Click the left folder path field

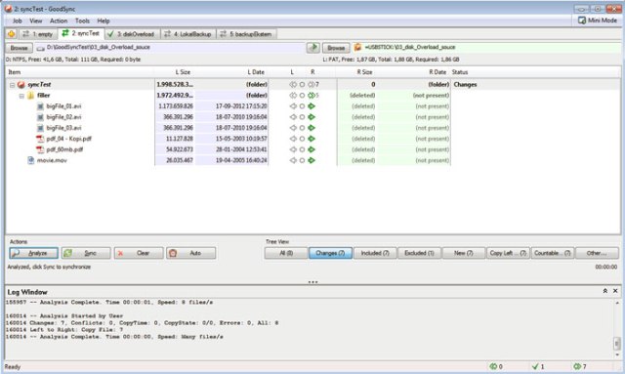(x=169, y=48)
